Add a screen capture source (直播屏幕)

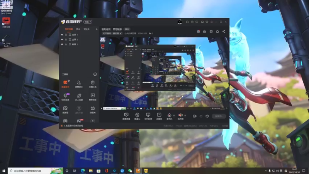point(126,116)
